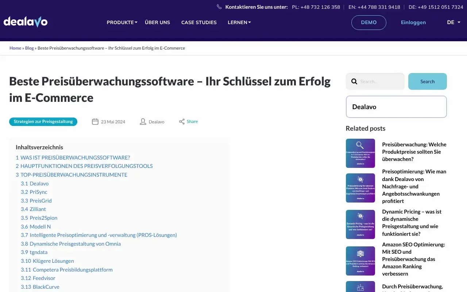Click the DEMO button in the navigation

point(368,22)
